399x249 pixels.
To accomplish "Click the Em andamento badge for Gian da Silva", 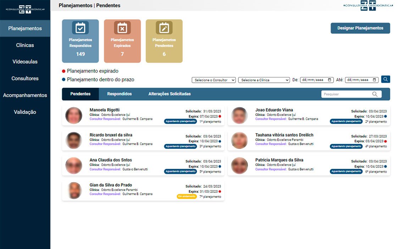I will tap(187, 197).
